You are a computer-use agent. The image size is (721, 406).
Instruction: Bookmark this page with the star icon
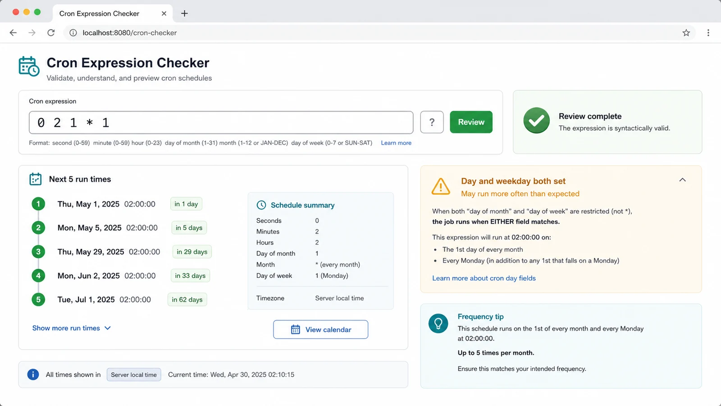[686, 32]
